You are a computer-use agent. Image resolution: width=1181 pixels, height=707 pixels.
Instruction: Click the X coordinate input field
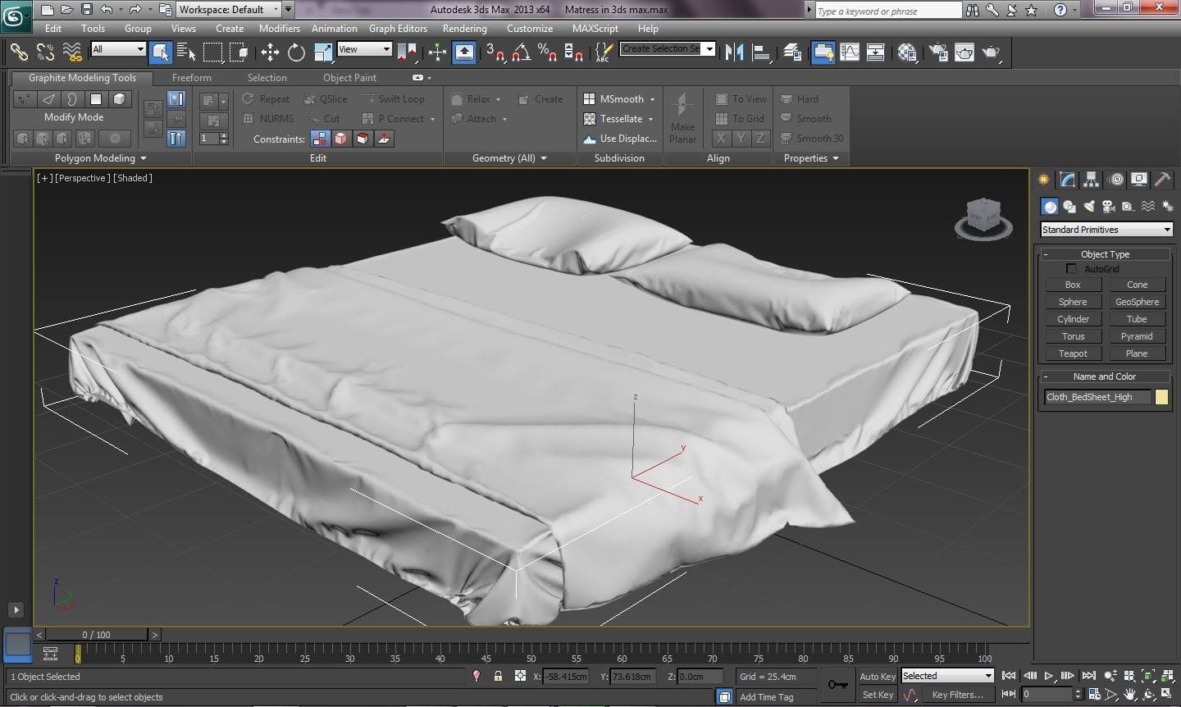566,676
